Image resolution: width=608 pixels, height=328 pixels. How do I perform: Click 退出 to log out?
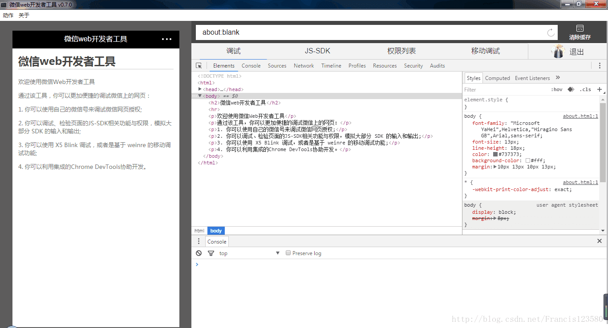click(577, 52)
